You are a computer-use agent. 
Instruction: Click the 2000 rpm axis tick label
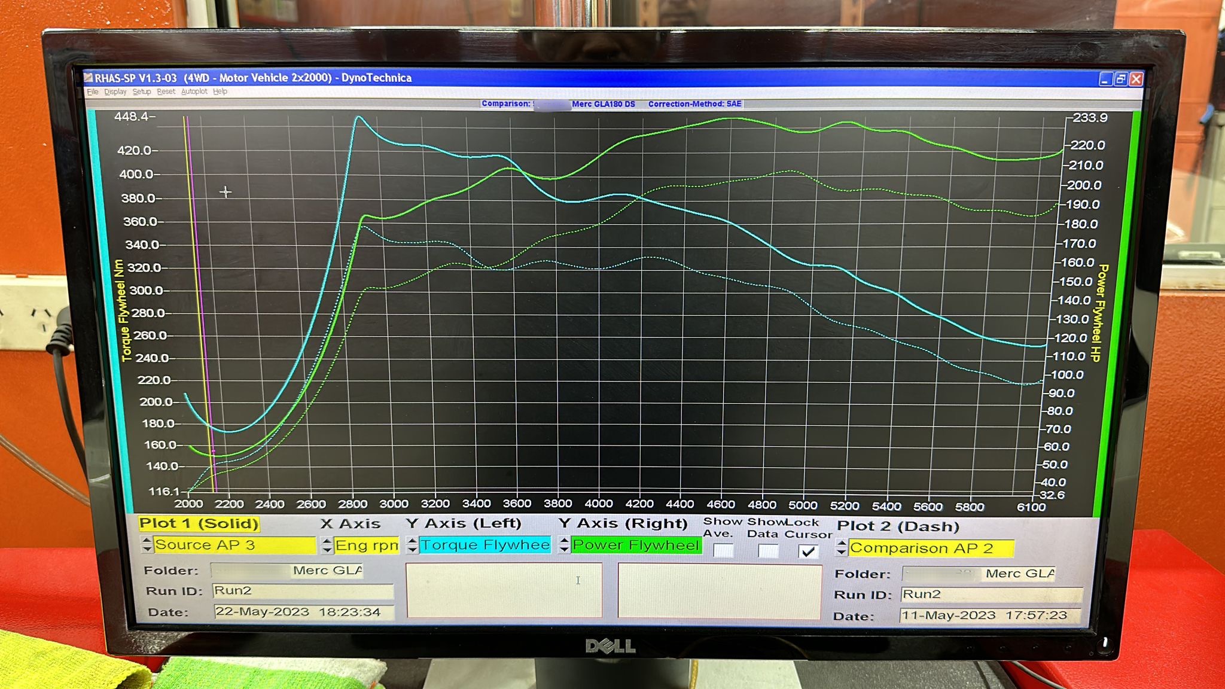pyautogui.click(x=188, y=504)
